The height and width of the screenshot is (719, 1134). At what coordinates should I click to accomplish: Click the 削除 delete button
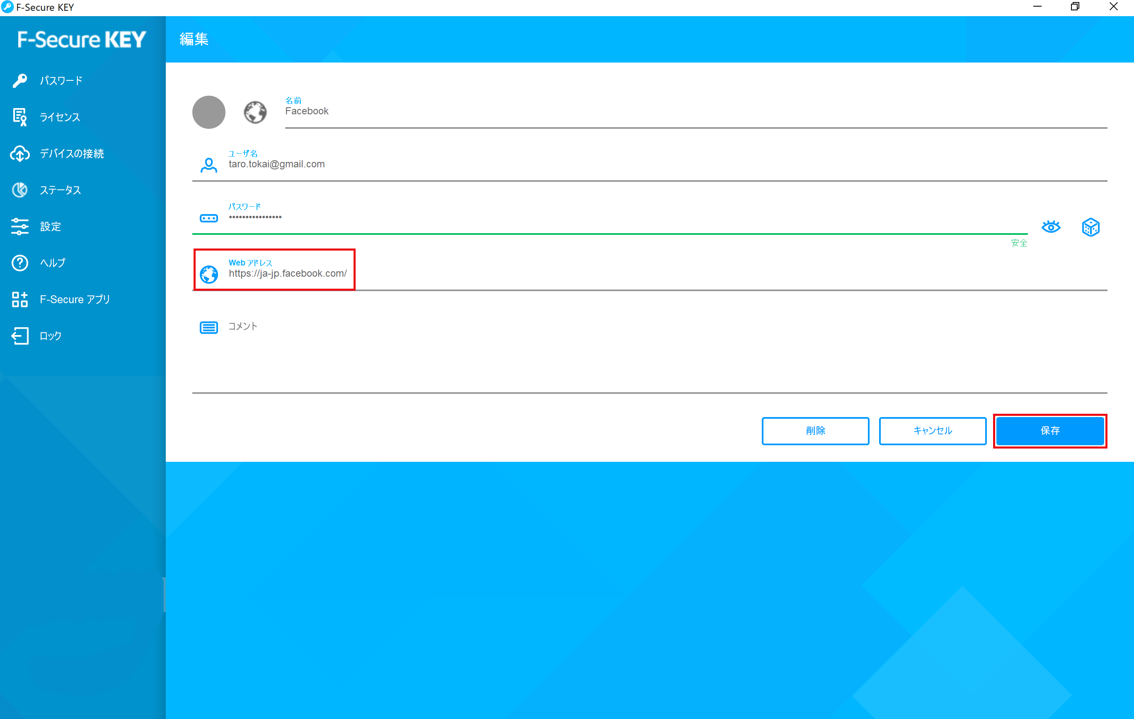[815, 431]
